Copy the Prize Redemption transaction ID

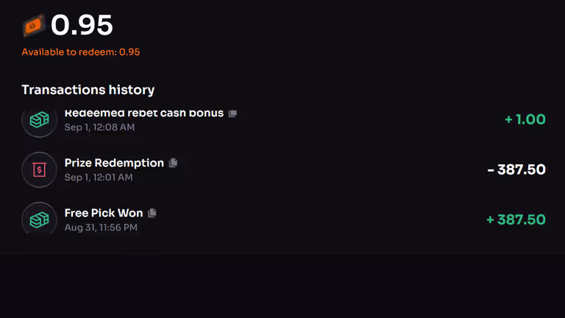(174, 163)
